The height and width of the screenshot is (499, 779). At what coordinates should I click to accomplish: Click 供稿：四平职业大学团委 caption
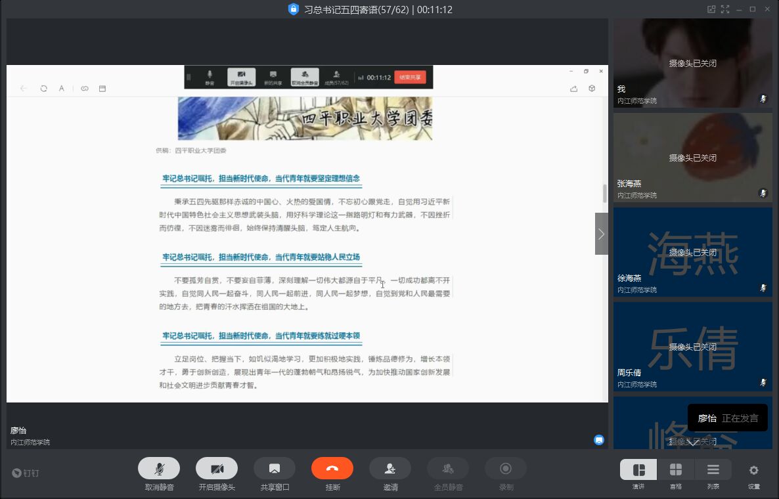[x=190, y=150]
